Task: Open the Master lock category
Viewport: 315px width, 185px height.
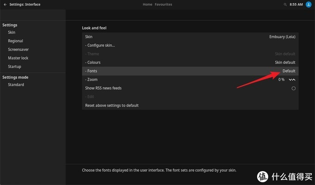Action: tap(18, 58)
